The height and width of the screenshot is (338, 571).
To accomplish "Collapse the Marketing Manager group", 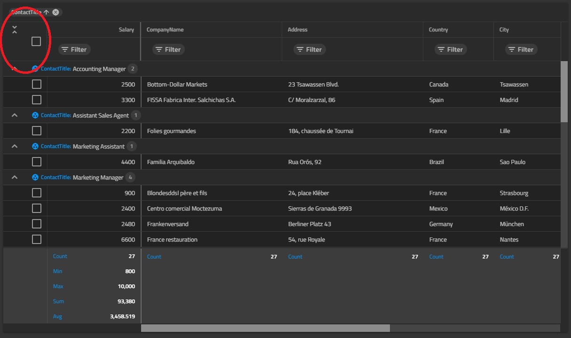I will click(14, 177).
